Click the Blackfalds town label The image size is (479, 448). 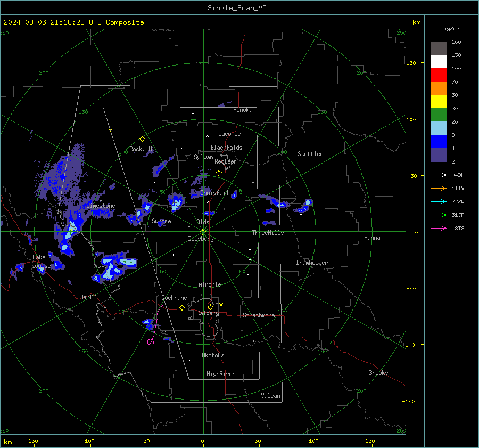tap(226, 148)
